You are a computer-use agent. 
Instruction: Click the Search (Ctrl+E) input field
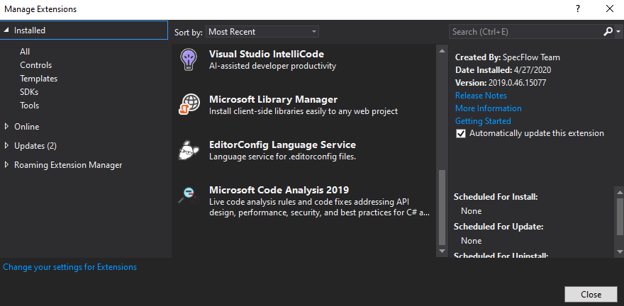pyautogui.click(x=525, y=32)
